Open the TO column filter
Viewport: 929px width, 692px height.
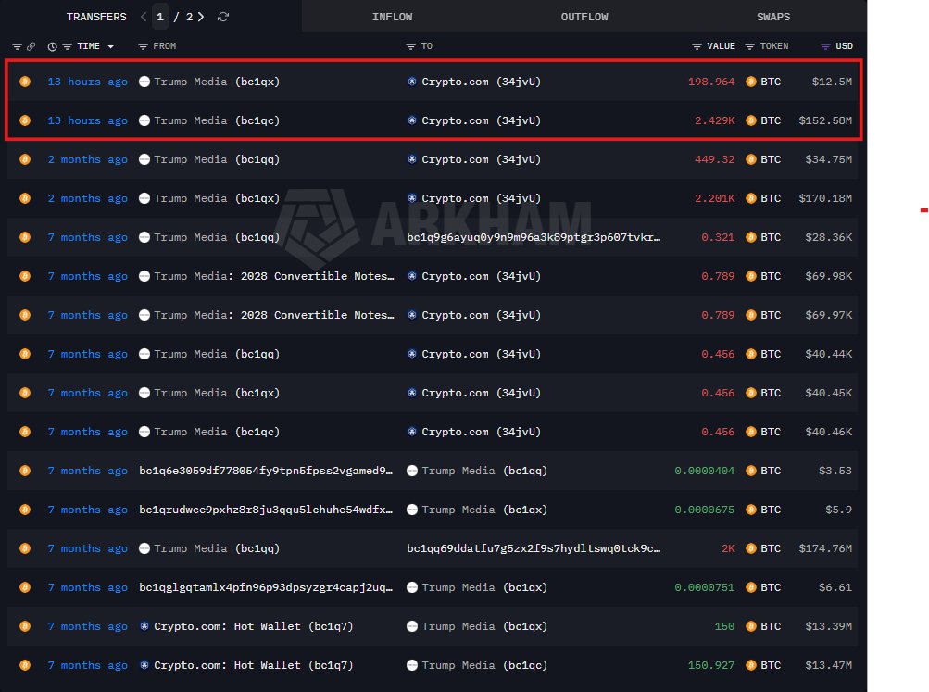tap(410, 46)
